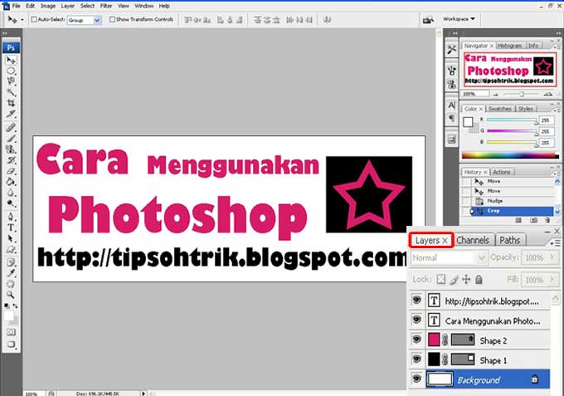Viewport: 564px width, 396px height.
Task: Select the Blur tool
Action: tap(11, 193)
